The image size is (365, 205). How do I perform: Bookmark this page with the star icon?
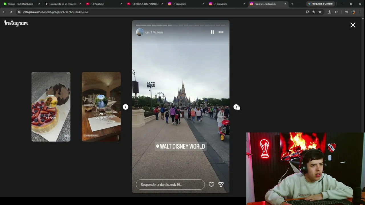320,12
